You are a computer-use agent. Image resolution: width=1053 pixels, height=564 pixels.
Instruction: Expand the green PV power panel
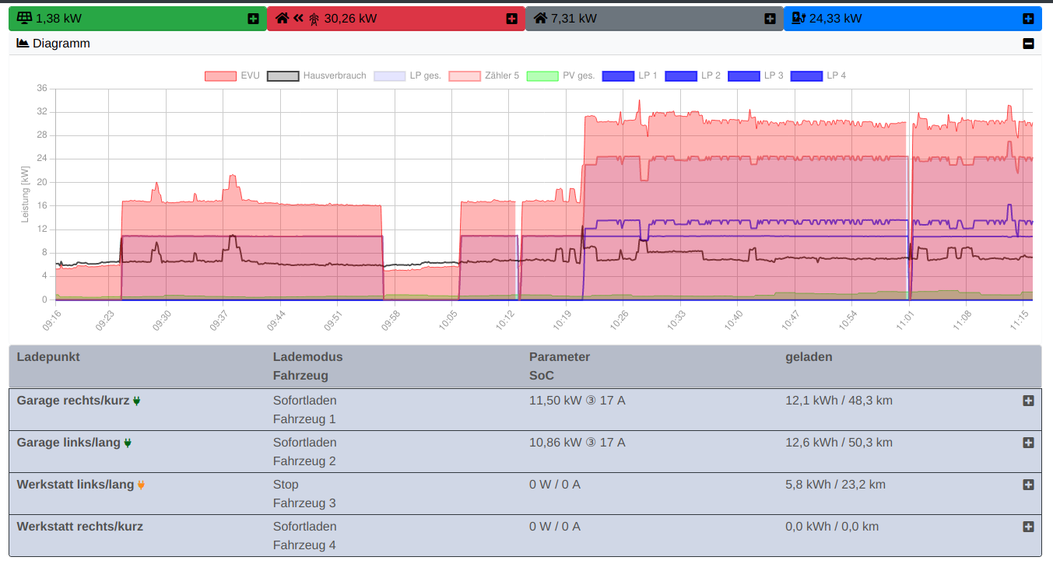tap(253, 19)
